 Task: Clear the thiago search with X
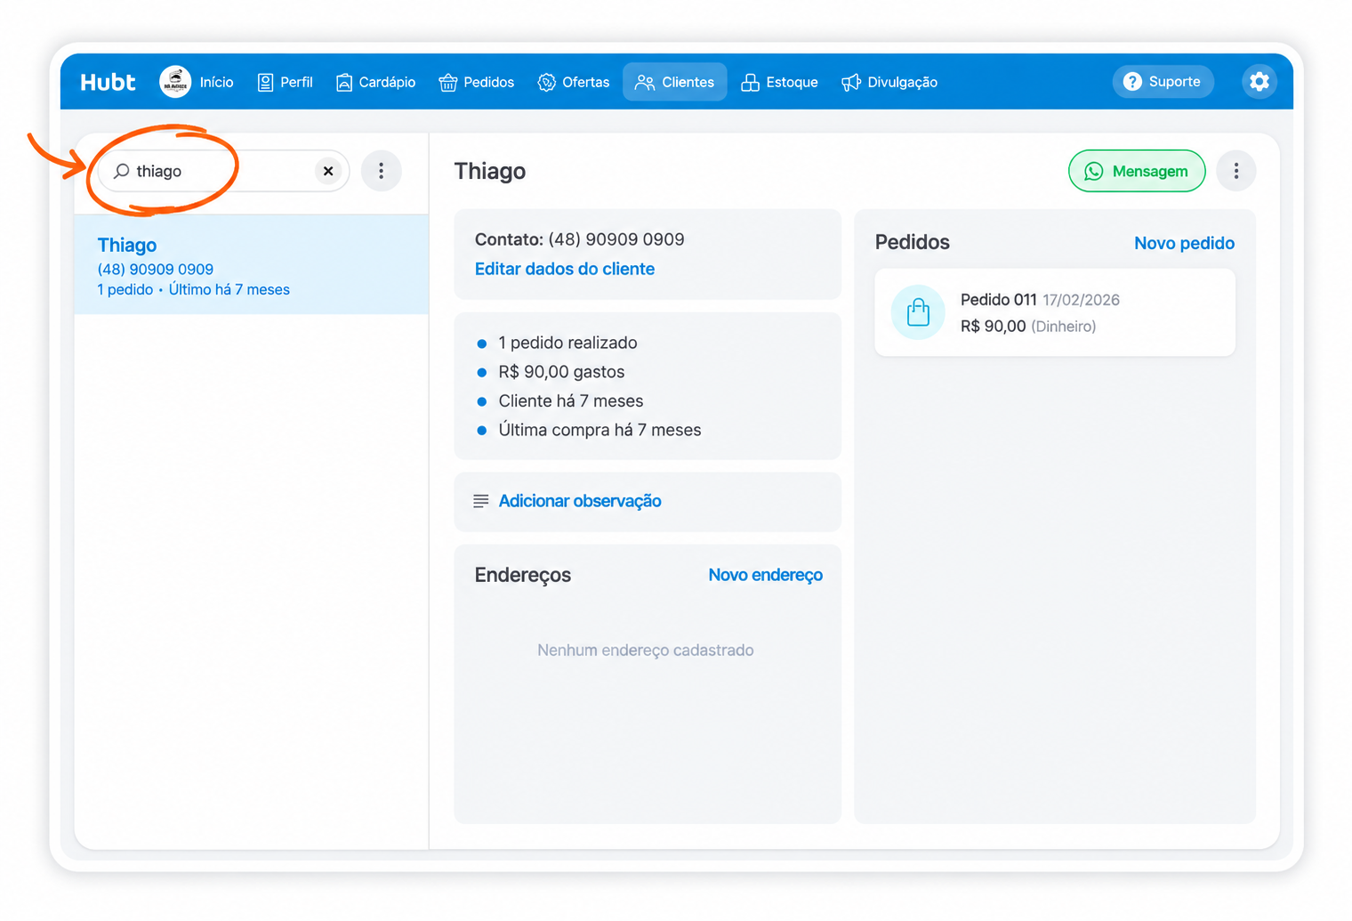point(328,171)
